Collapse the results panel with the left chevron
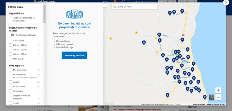 105,5
